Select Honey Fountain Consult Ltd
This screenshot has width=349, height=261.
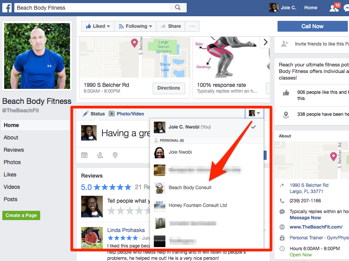(207, 205)
